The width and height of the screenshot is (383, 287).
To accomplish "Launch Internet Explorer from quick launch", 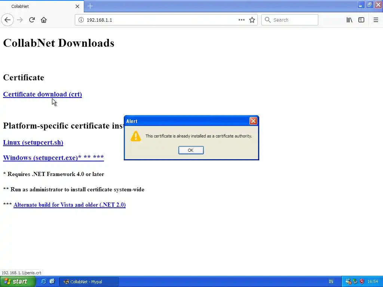I will [x=43, y=282].
